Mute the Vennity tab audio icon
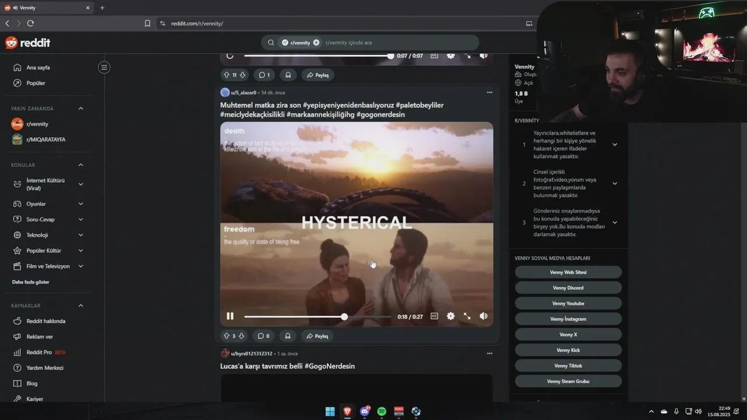Viewport: 747px width, 420px height. pos(15,8)
